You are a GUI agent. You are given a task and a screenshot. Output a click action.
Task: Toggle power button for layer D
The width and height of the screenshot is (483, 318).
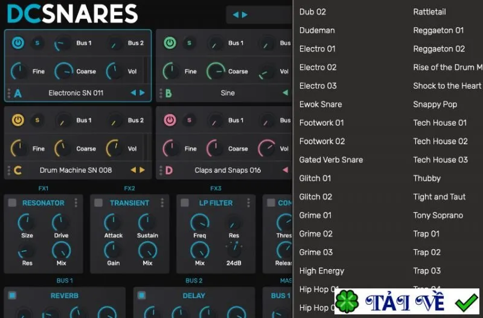click(170, 120)
